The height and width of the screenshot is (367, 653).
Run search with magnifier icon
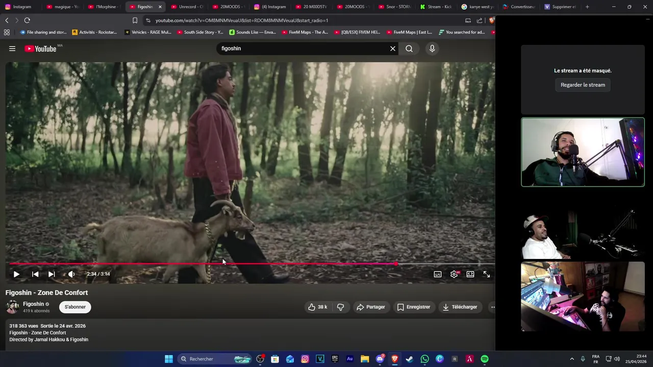click(x=409, y=48)
